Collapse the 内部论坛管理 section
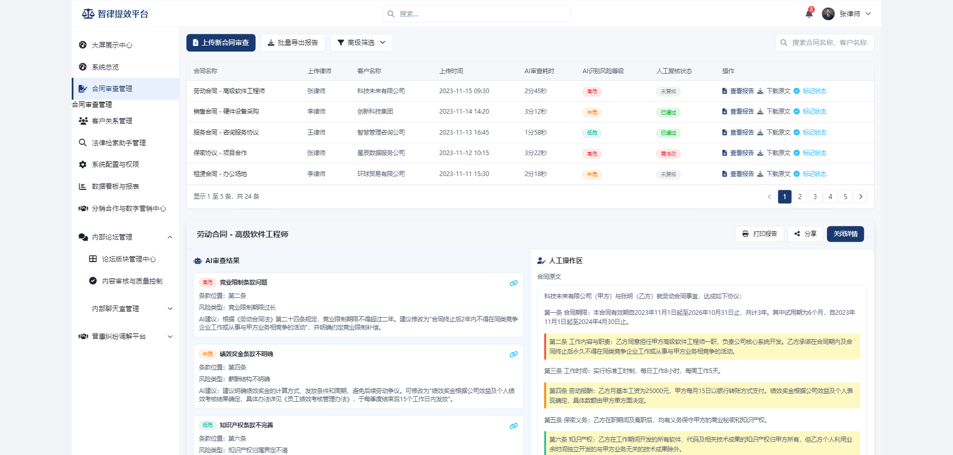The width and height of the screenshot is (953, 455). pyautogui.click(x=126, y=237)
